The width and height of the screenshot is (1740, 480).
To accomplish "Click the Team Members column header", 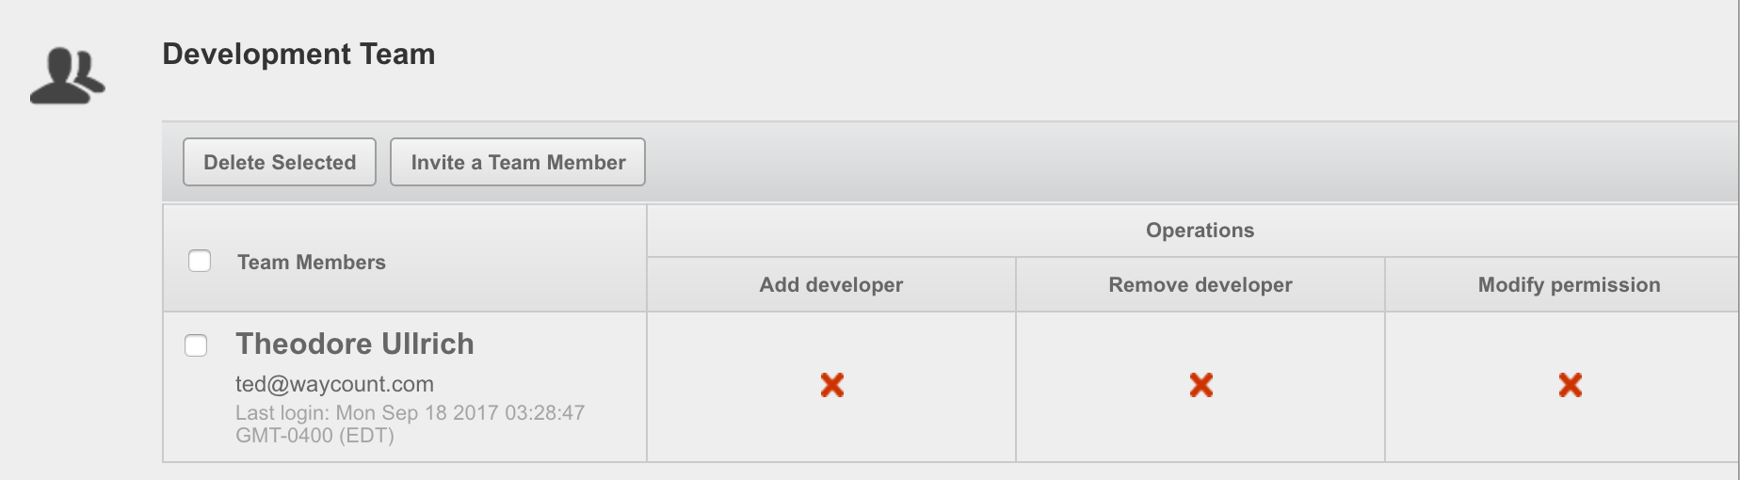I will pyautogui.click(x=312, y=263).
